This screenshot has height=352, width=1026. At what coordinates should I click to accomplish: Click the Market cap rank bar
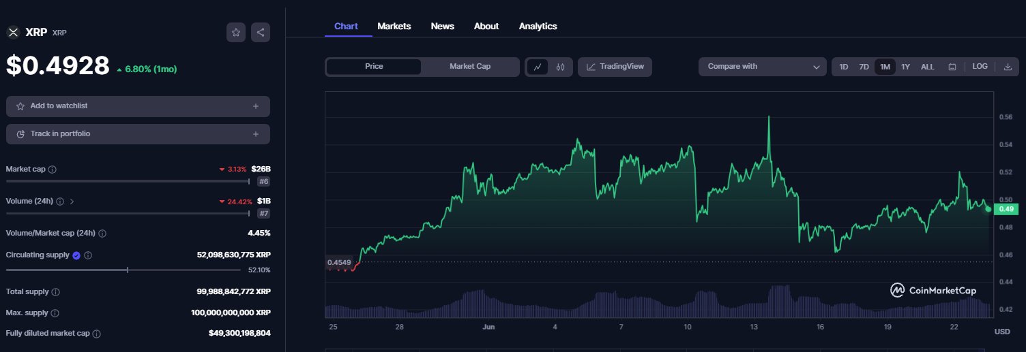click(x=128, y=181)
